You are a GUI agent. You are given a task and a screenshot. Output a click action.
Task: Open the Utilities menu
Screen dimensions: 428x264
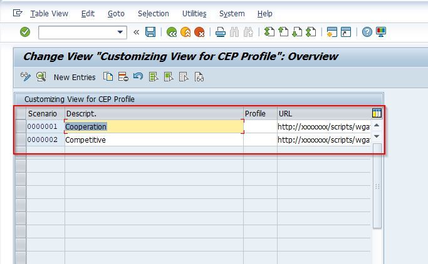pyautogui.click(x=194, y=14)
